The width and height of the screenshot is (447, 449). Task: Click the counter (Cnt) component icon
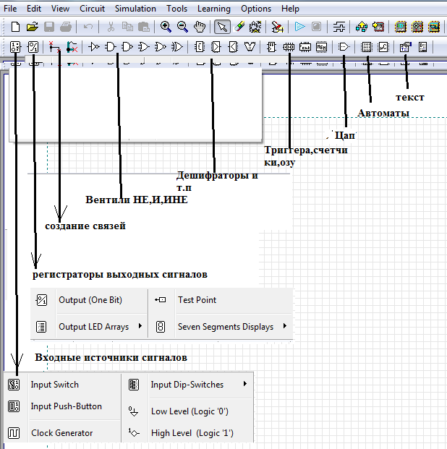pos(305,47)
